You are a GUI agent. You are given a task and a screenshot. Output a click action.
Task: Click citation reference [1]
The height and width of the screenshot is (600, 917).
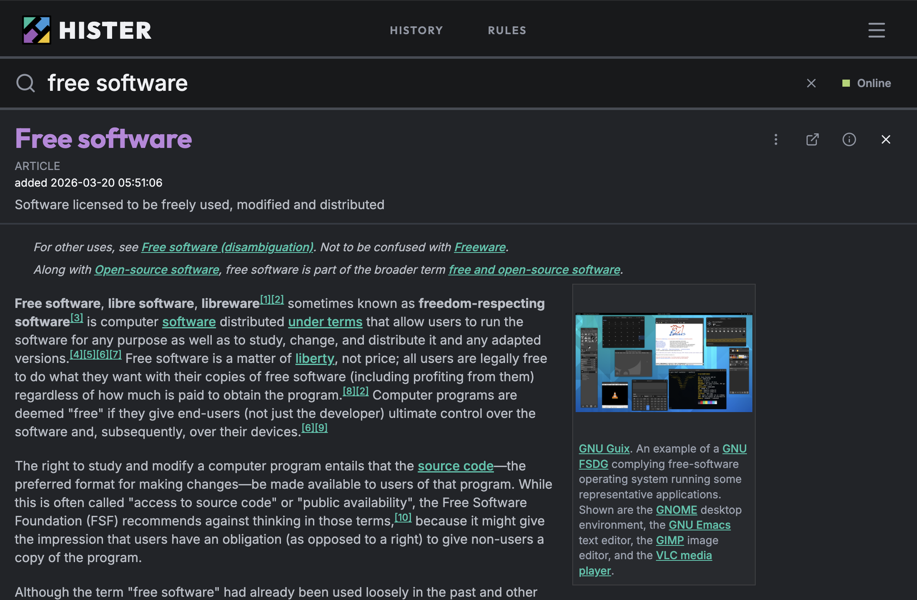[266, 300]
